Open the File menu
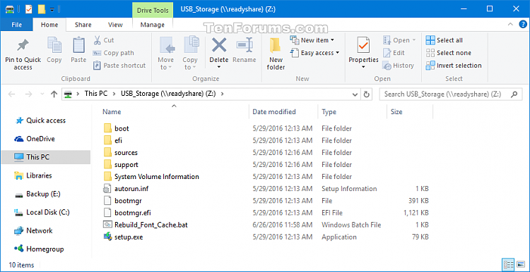 16,25
